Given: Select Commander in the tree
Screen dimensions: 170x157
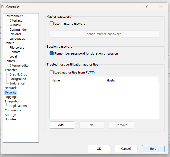Looking at the screenshot, I should [18, 30].
